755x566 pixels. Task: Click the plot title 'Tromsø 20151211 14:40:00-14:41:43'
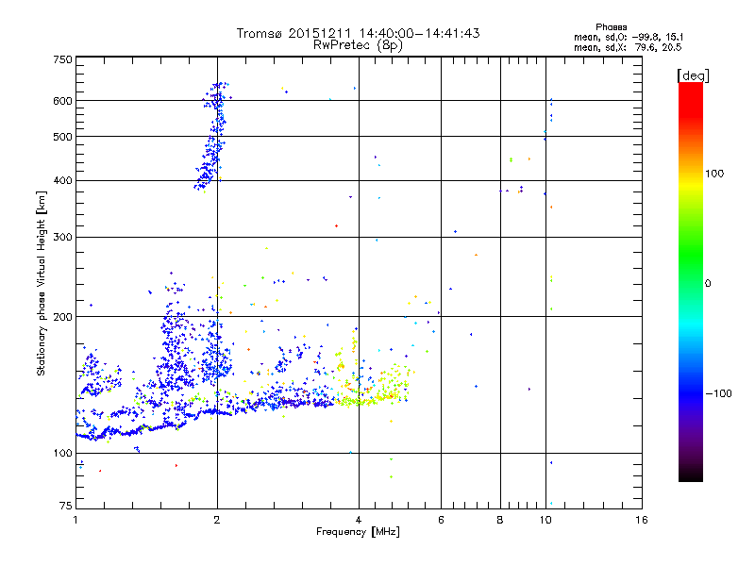[359, 33]
